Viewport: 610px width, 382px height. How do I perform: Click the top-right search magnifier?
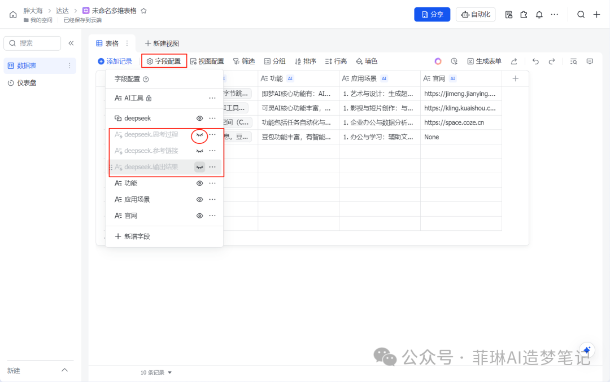[581, 15]
